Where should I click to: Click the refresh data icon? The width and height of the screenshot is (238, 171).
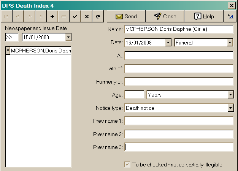pos(98,16)
